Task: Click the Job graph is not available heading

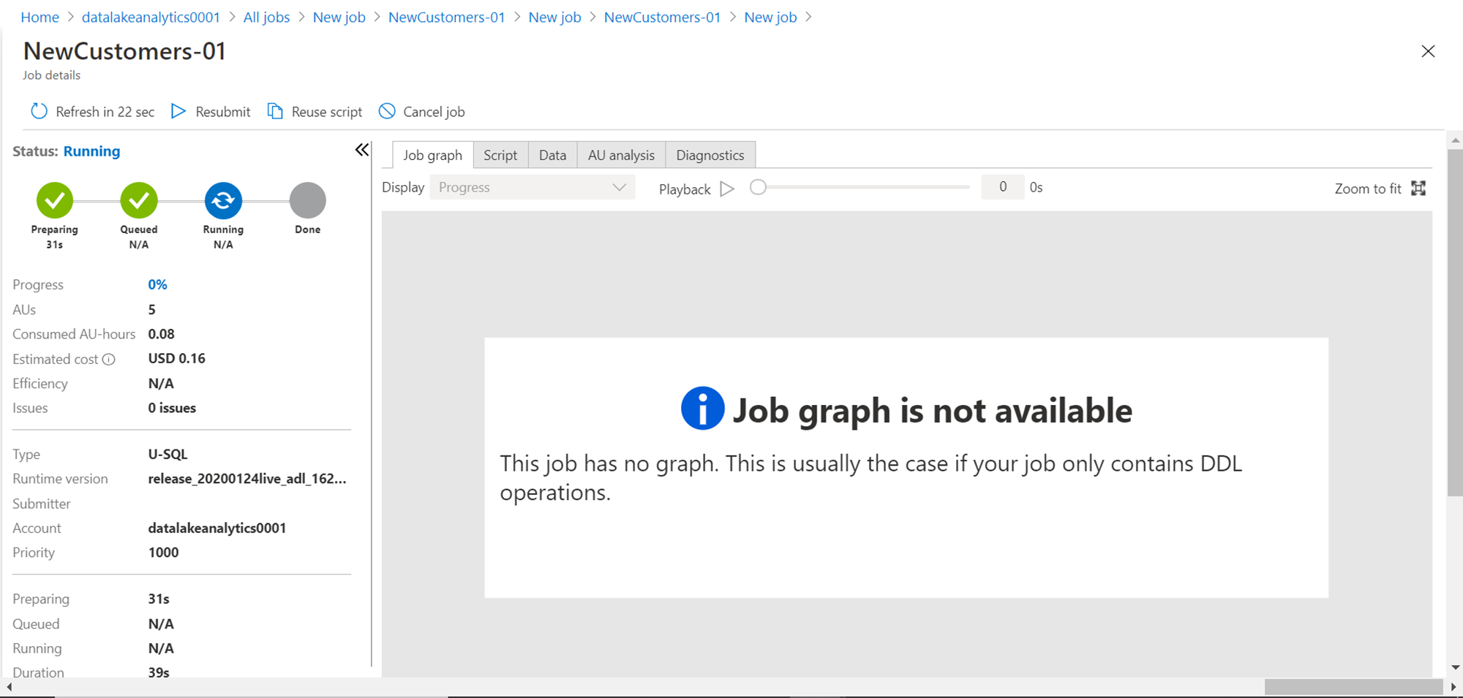Action: point(933,410)
